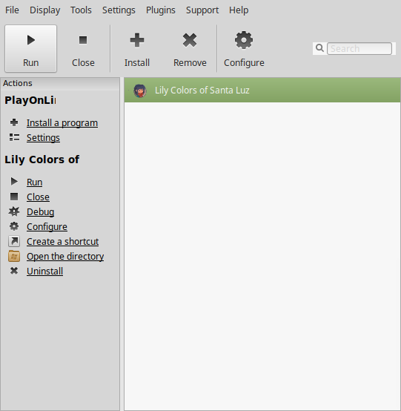This screenshot has height=411, width=401.
Task: Open Configure via the toolbar gear icon
Action: (x=244, y=40)
